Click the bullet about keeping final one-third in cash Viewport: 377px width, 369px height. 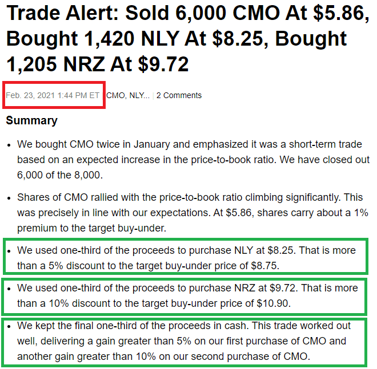click(184, 341)
